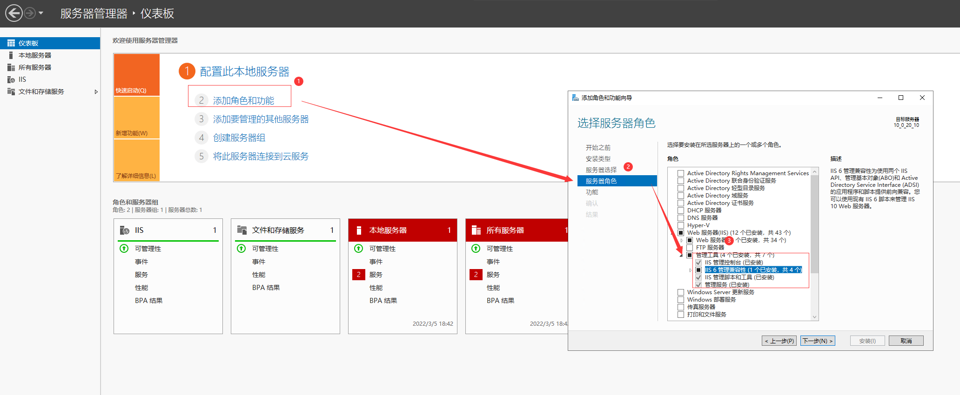Check Windows Server 更新服务 role
This screenshot has width=960, height=395.
coord(681,292)
